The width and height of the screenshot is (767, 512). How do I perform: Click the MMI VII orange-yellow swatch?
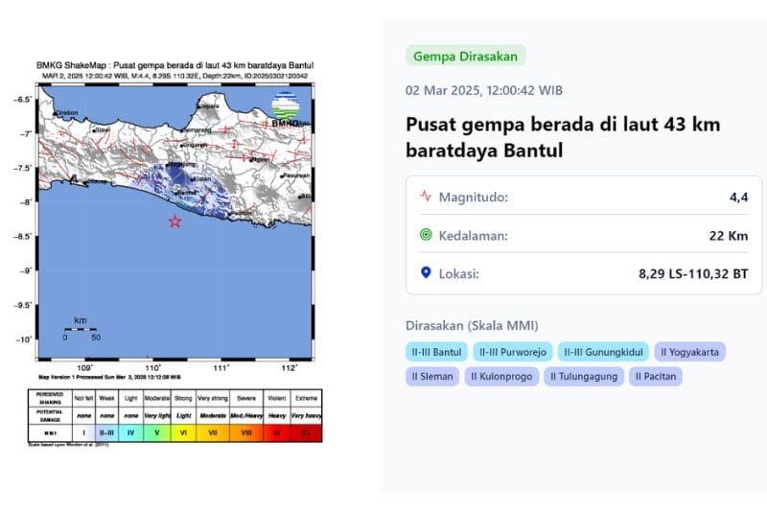pyautogui.click(x=213, y=432)
